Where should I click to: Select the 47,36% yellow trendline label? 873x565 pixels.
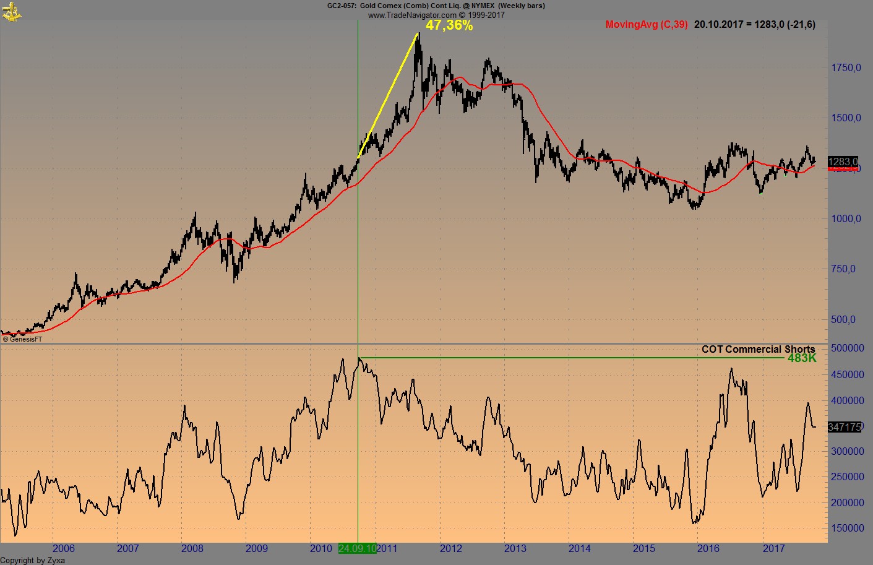[450, 27]
